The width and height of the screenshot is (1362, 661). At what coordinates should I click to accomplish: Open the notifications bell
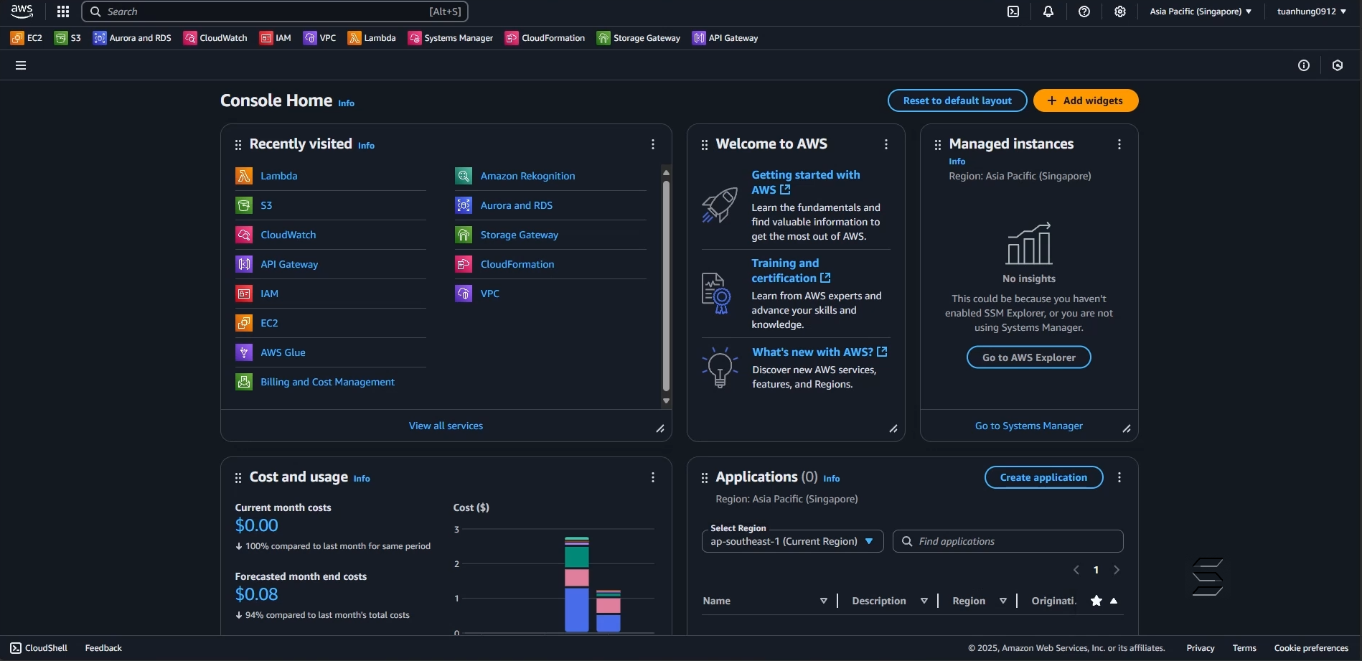pyautogui.click(x=1048, y=11)
